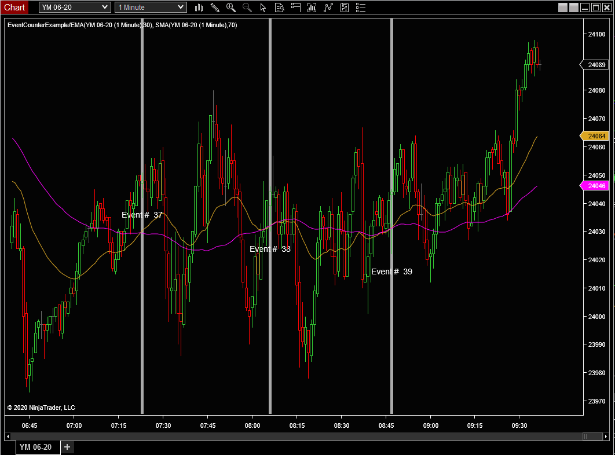Open the indicators line-graph icon
The height and width of the screenshot is (455, 615).
(328, 8)
